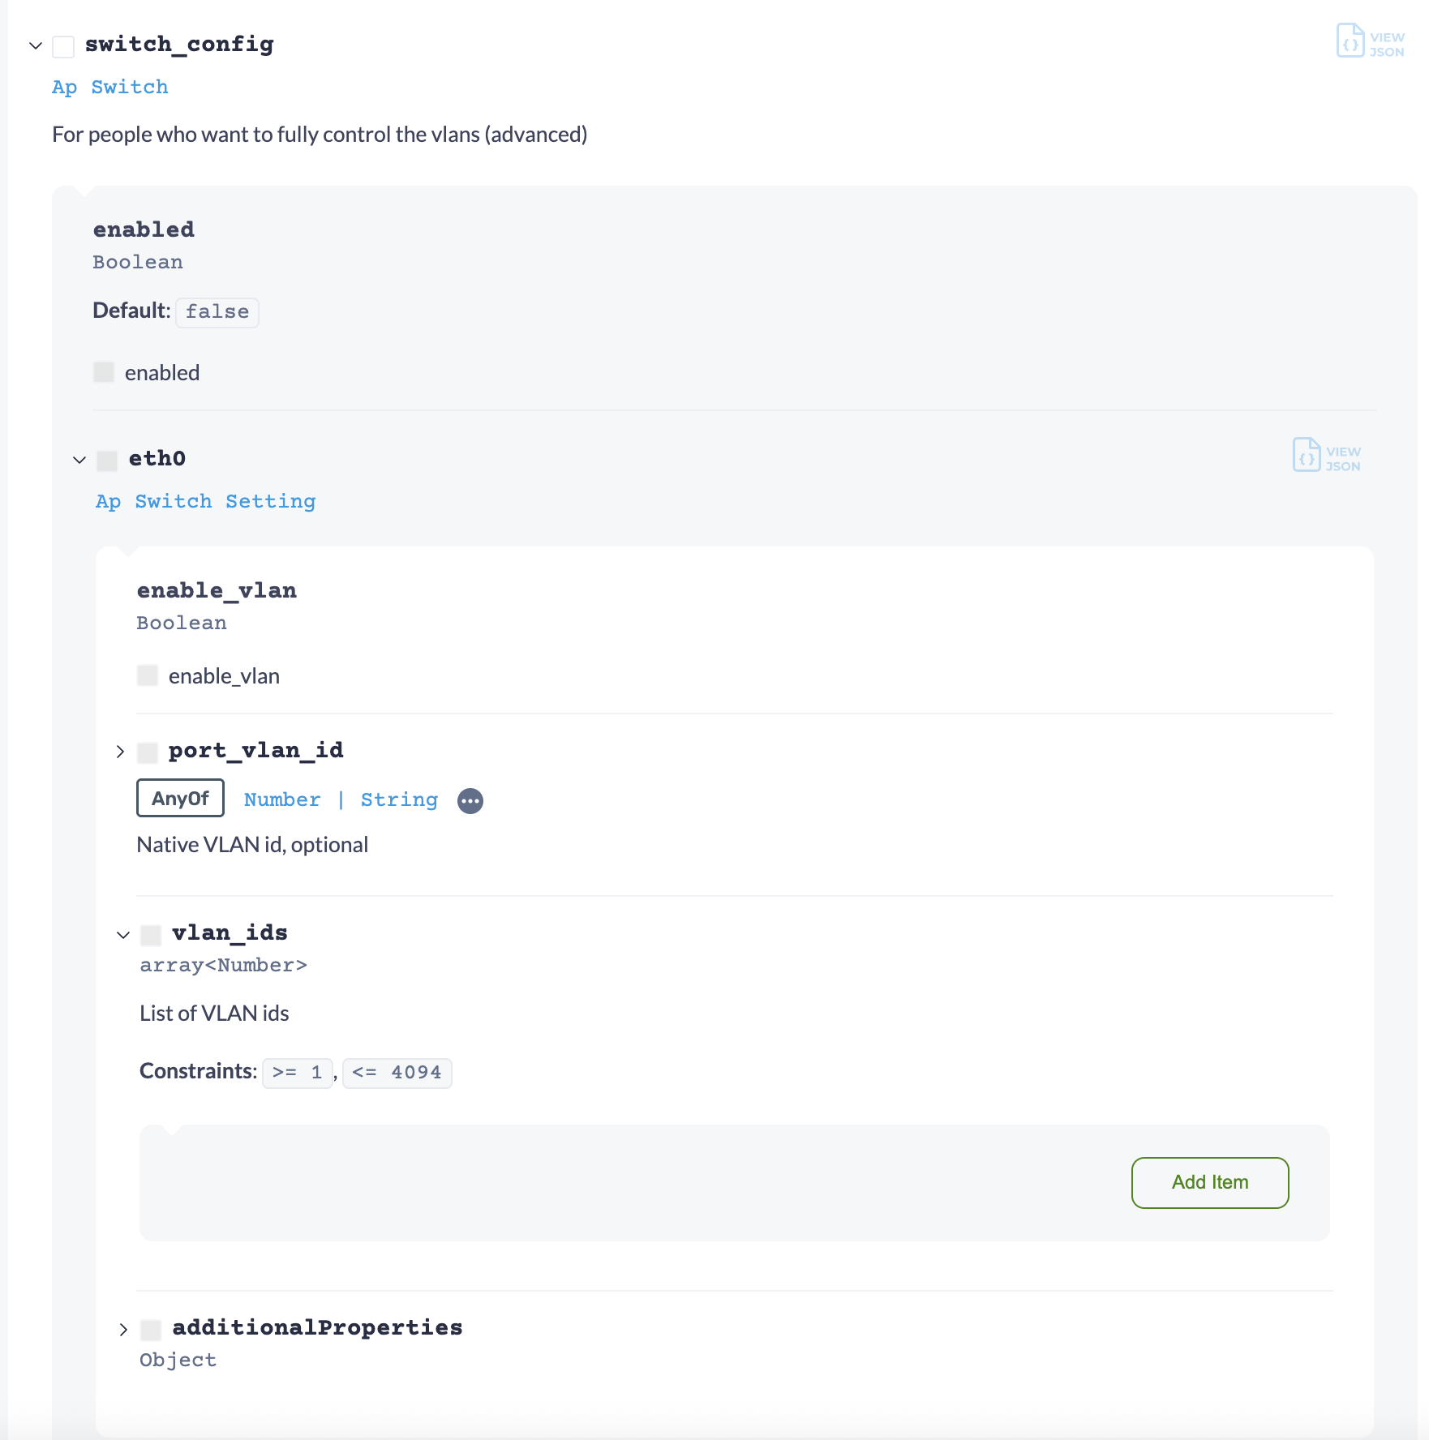1429x1440 pixels.
Task: Open the Ap Switch Setting link
Action: (205, 502)
